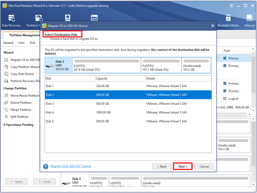Select Disk 4 row as destination
The height and width of the screenshot is (193, 257).
128,112
